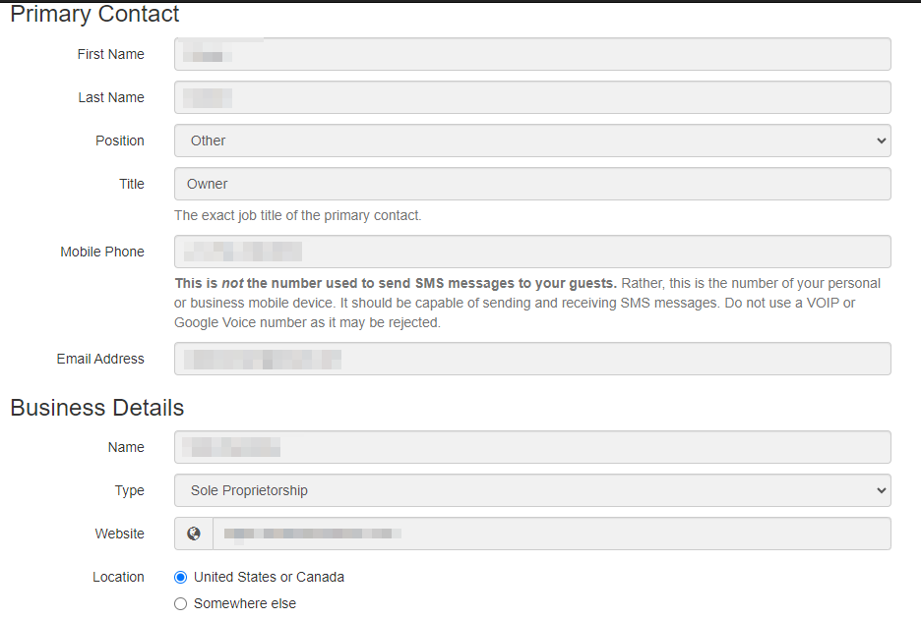This screenshot has width=921, height=619.
Task: Click the Email Address label text
Action: (x=100, y=359)
